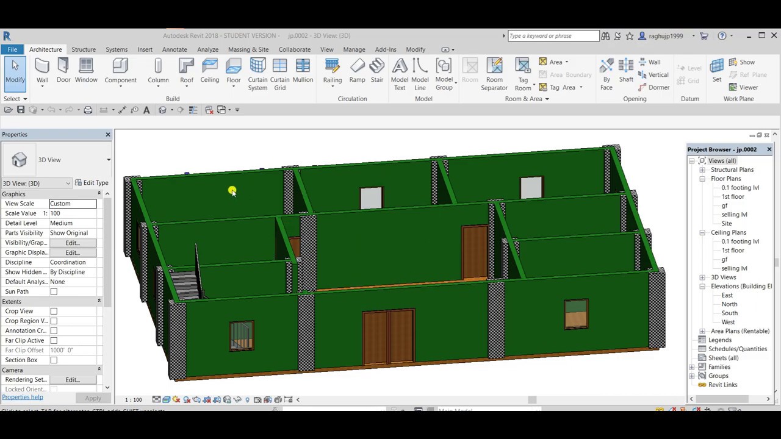Expand the Families tree node

(x=692, y=367)
